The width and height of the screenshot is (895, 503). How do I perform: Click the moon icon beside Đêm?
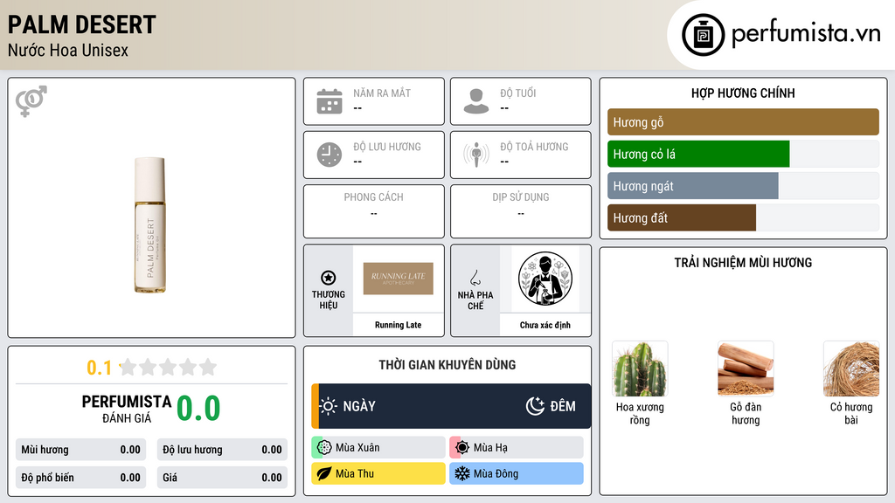(535, 406)
